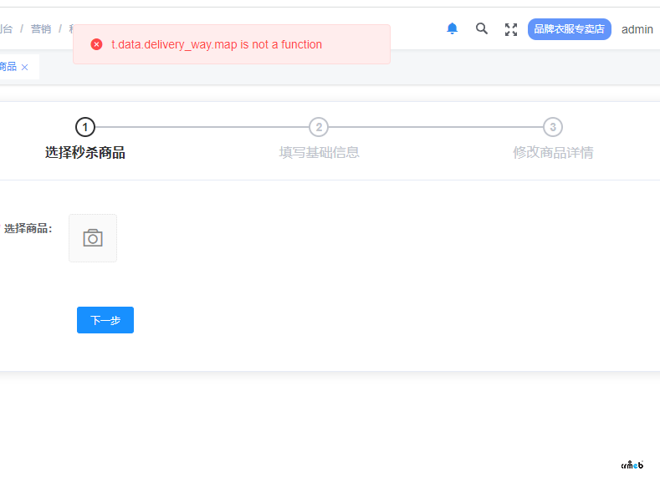Click the crmeb logo at bottom right
The height and width of the screenshot is (493, 660).
coord(632,465)
